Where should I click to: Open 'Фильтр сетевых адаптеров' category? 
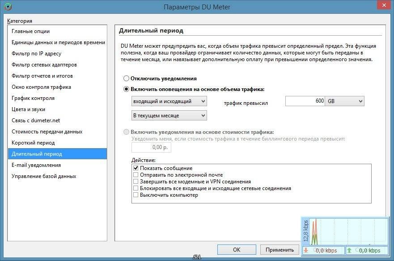(57, 65)
